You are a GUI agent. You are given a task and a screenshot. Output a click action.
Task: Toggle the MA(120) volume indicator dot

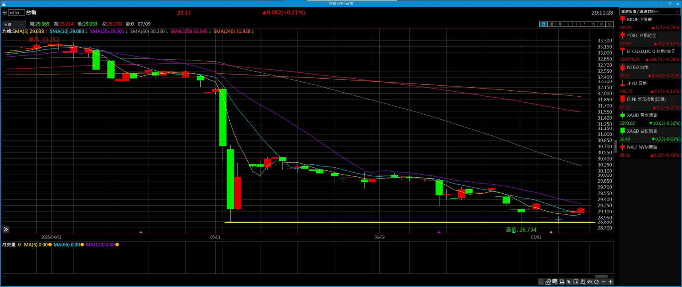click(x=117, y=245)
